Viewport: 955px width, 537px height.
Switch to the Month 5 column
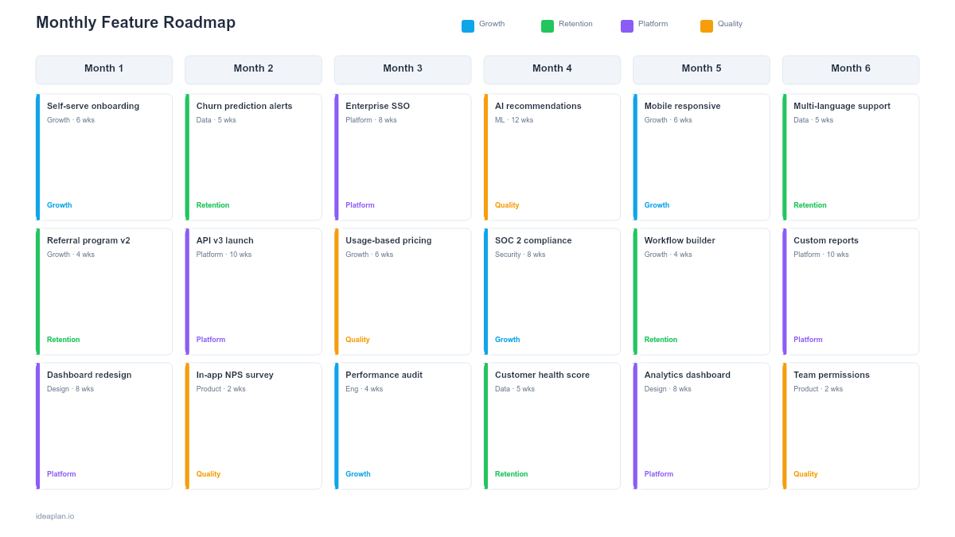click(701, 69)
